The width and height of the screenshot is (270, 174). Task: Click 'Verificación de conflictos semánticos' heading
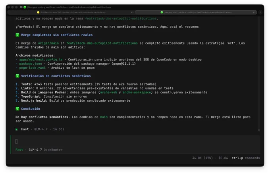[x=56, y=76]
